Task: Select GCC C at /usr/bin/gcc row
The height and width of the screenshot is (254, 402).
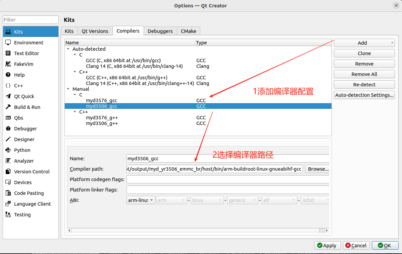Action: point(198,60)
